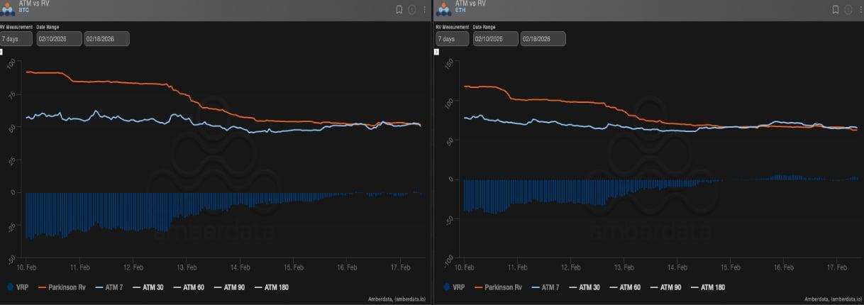Screen dimensions: 864x305
Task: Open kebab menu on ETH chart
Action: [860, 10]
